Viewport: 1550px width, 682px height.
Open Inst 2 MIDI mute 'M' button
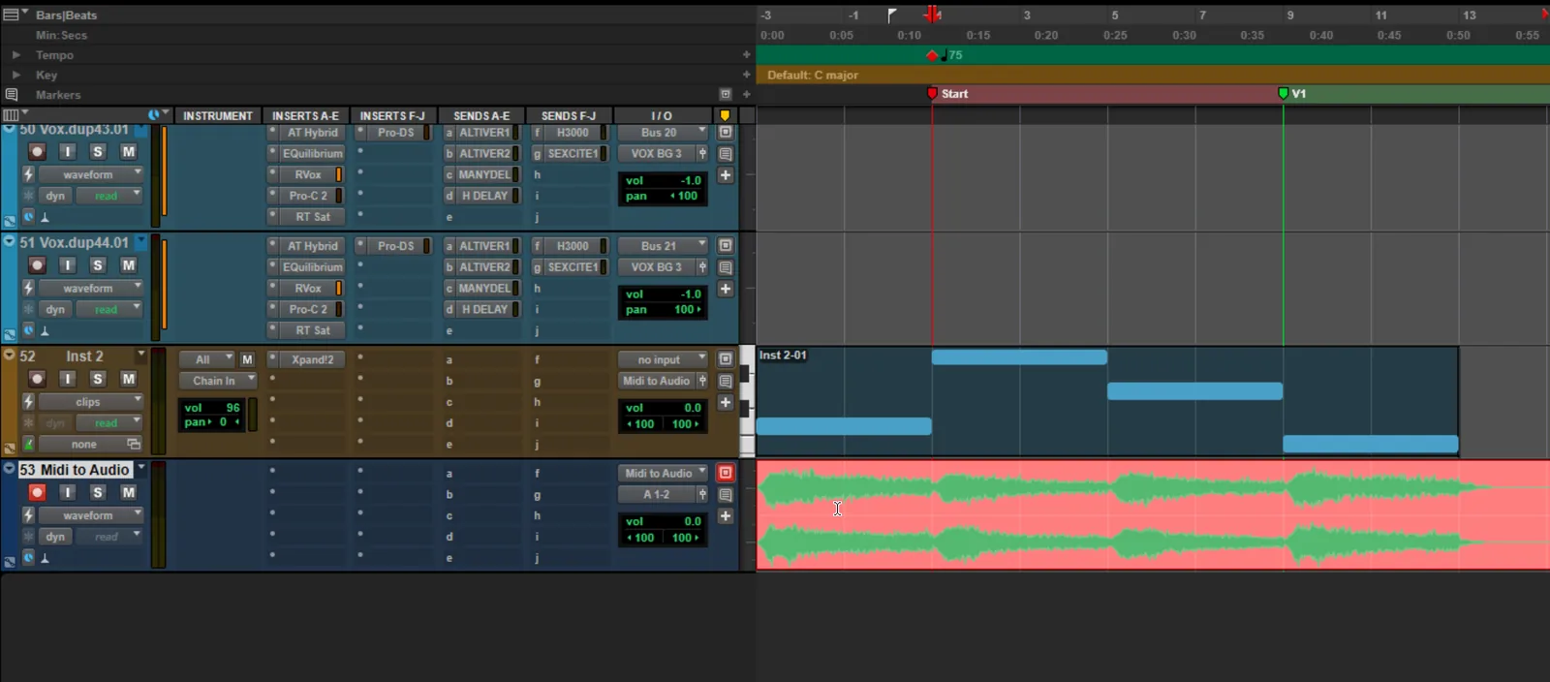[247, 359]
